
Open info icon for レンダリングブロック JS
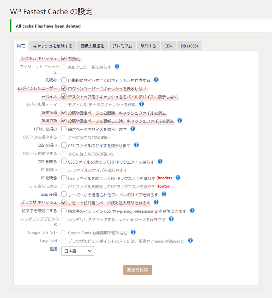click(x=171, y=219)
